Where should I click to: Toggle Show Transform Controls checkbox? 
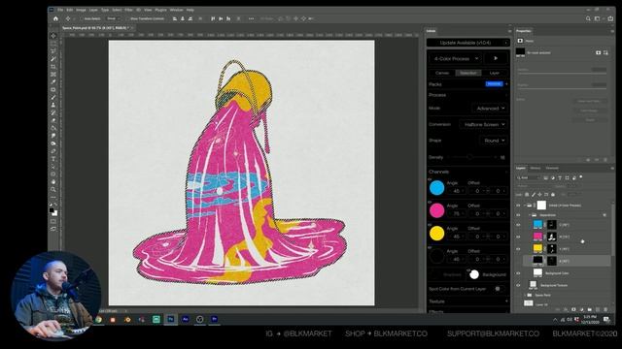[x=127, y=18]
